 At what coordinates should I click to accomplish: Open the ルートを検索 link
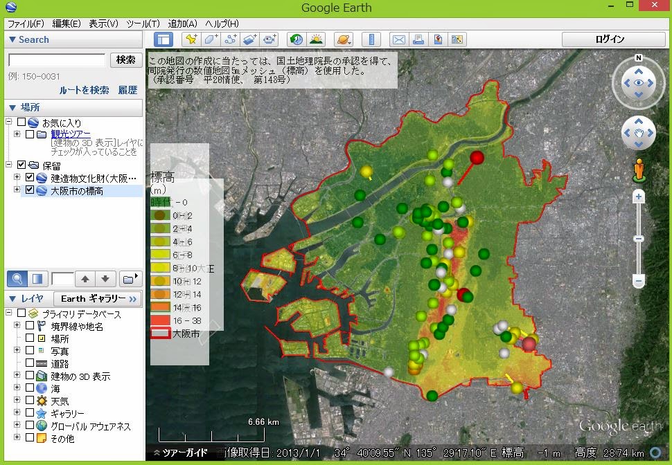[84, 90]
